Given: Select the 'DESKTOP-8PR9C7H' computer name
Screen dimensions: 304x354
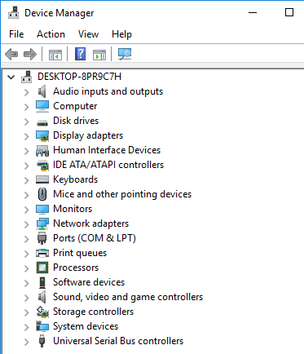Looking at the screenshot, I should coord(80,77).
